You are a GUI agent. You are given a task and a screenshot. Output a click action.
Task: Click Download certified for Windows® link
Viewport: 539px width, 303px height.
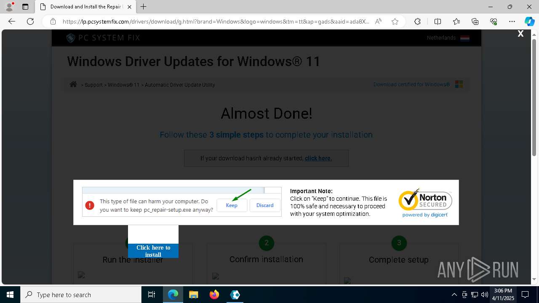(411, 84)
